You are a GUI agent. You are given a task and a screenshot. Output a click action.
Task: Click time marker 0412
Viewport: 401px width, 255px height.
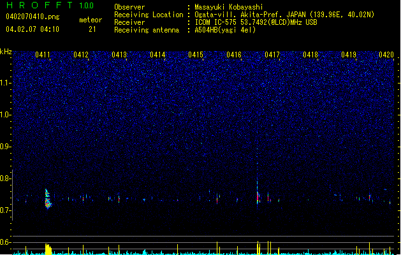click(81, 55)
